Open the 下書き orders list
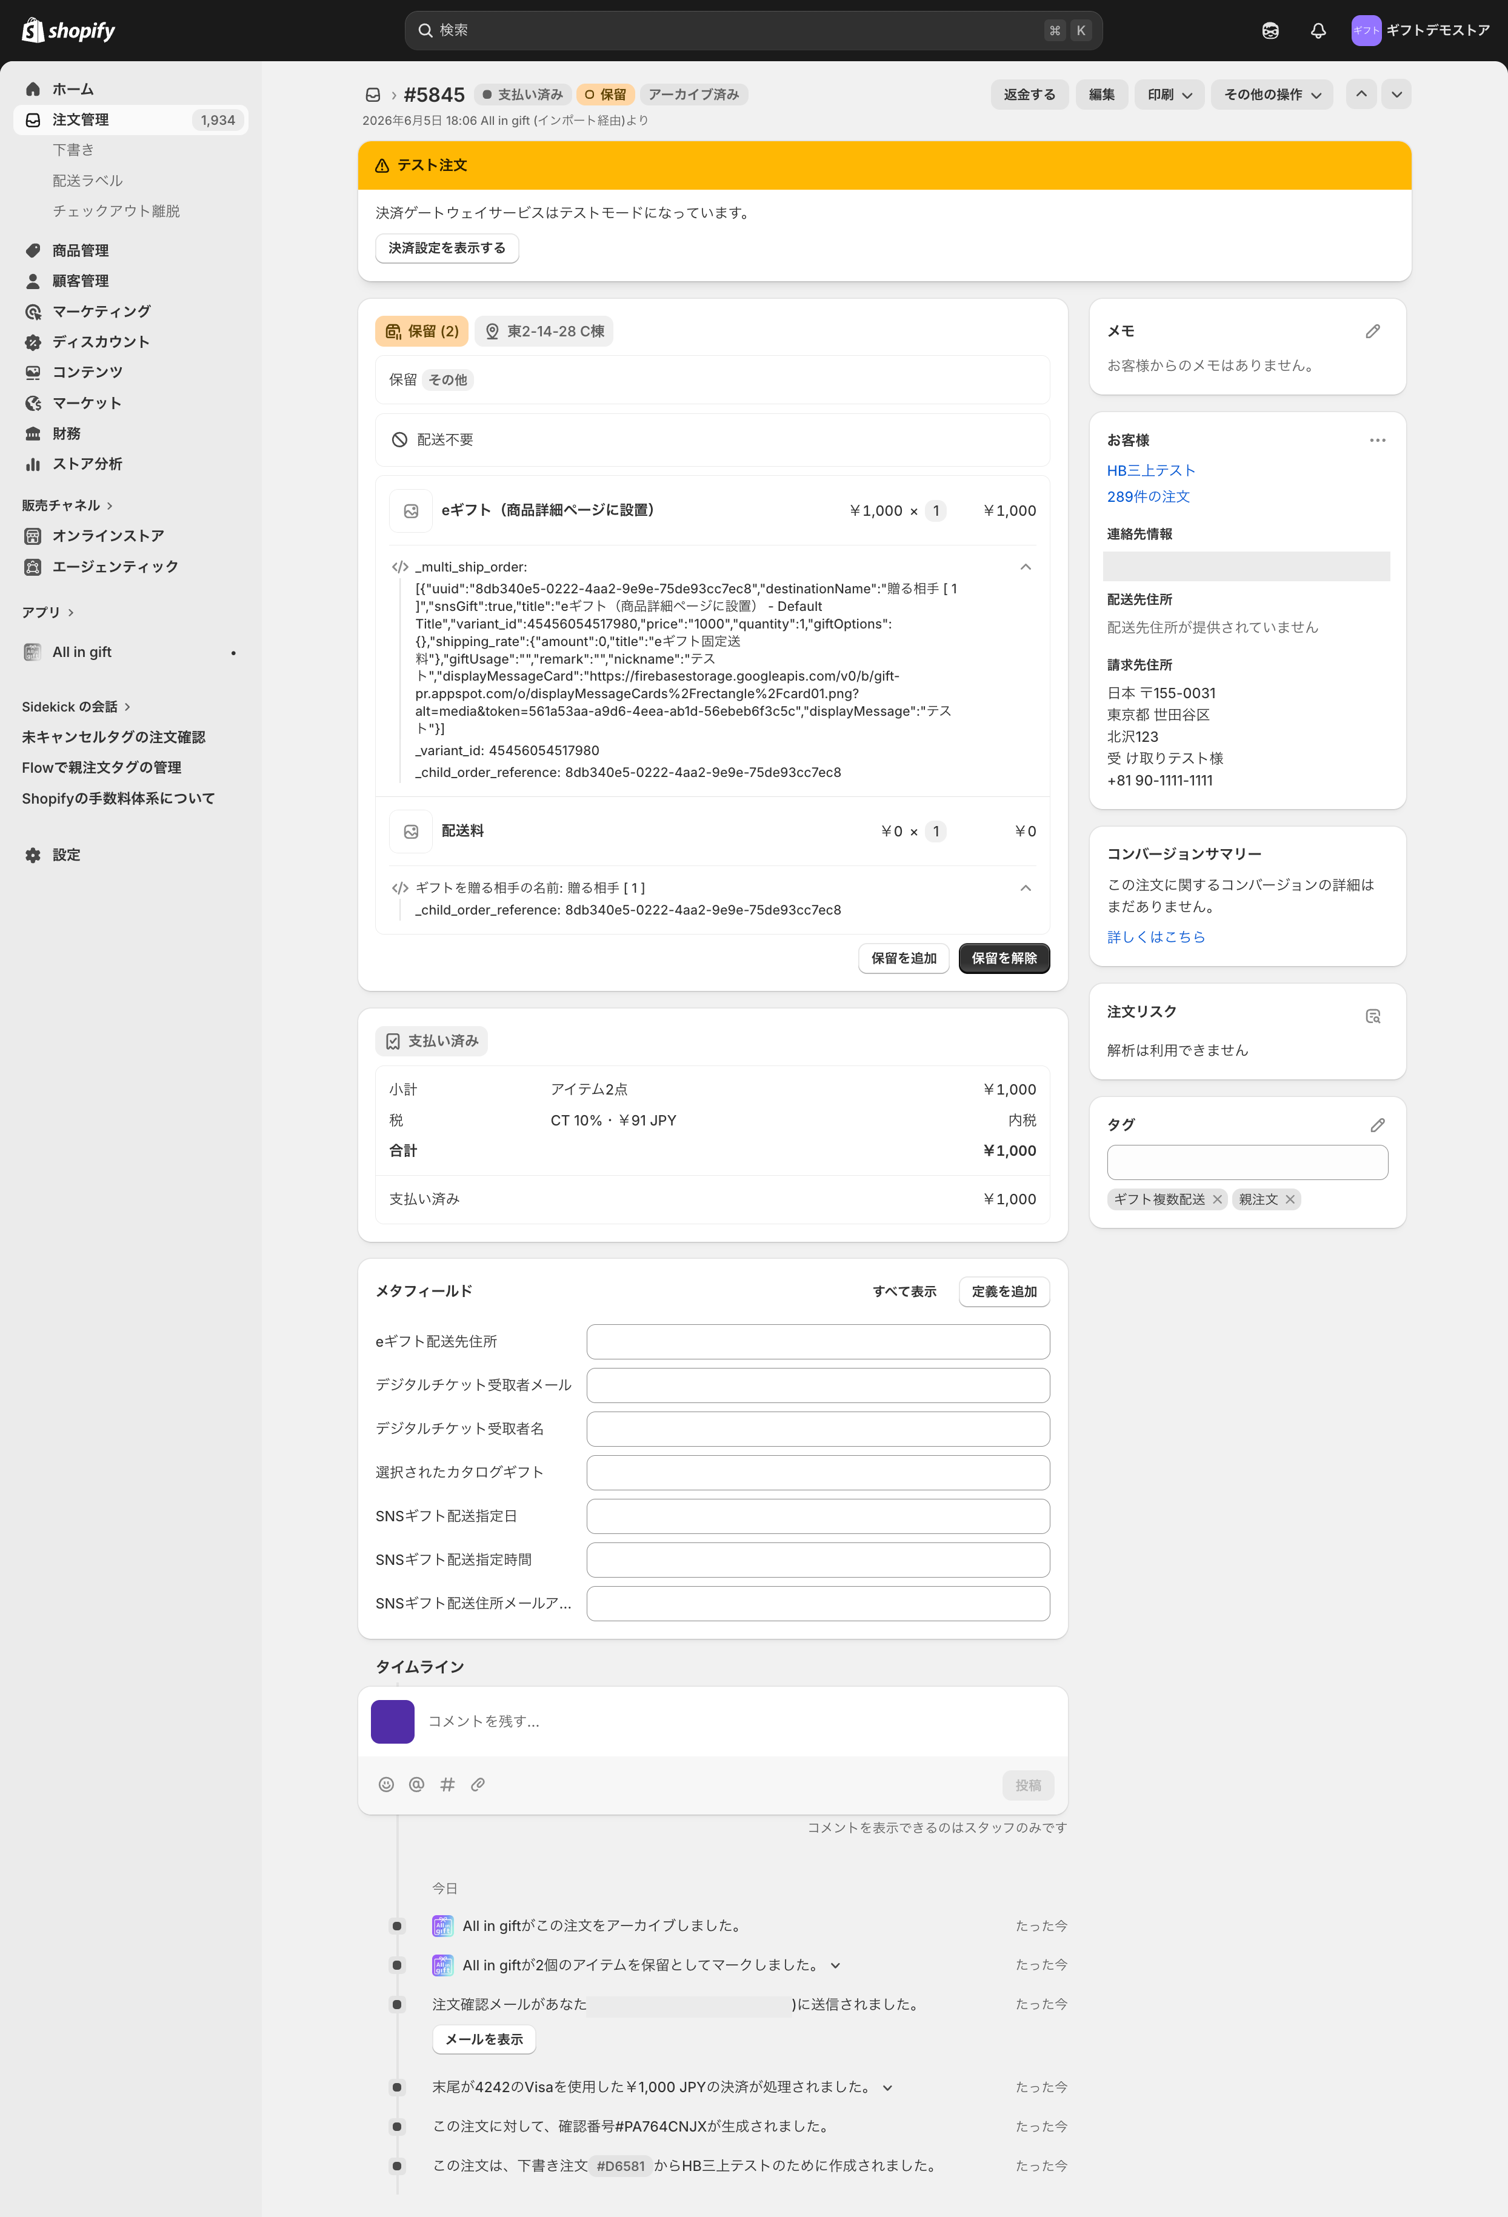This screenshot has height=2217, width=1508. click(x=73, y=150)
